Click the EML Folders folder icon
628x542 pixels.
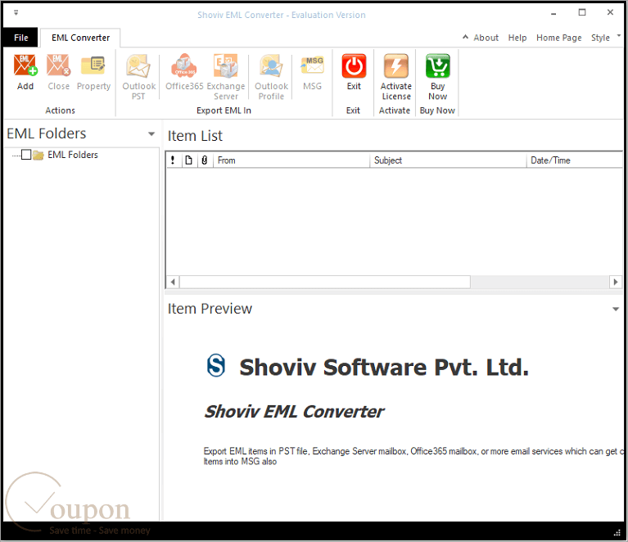coord(38,155)
